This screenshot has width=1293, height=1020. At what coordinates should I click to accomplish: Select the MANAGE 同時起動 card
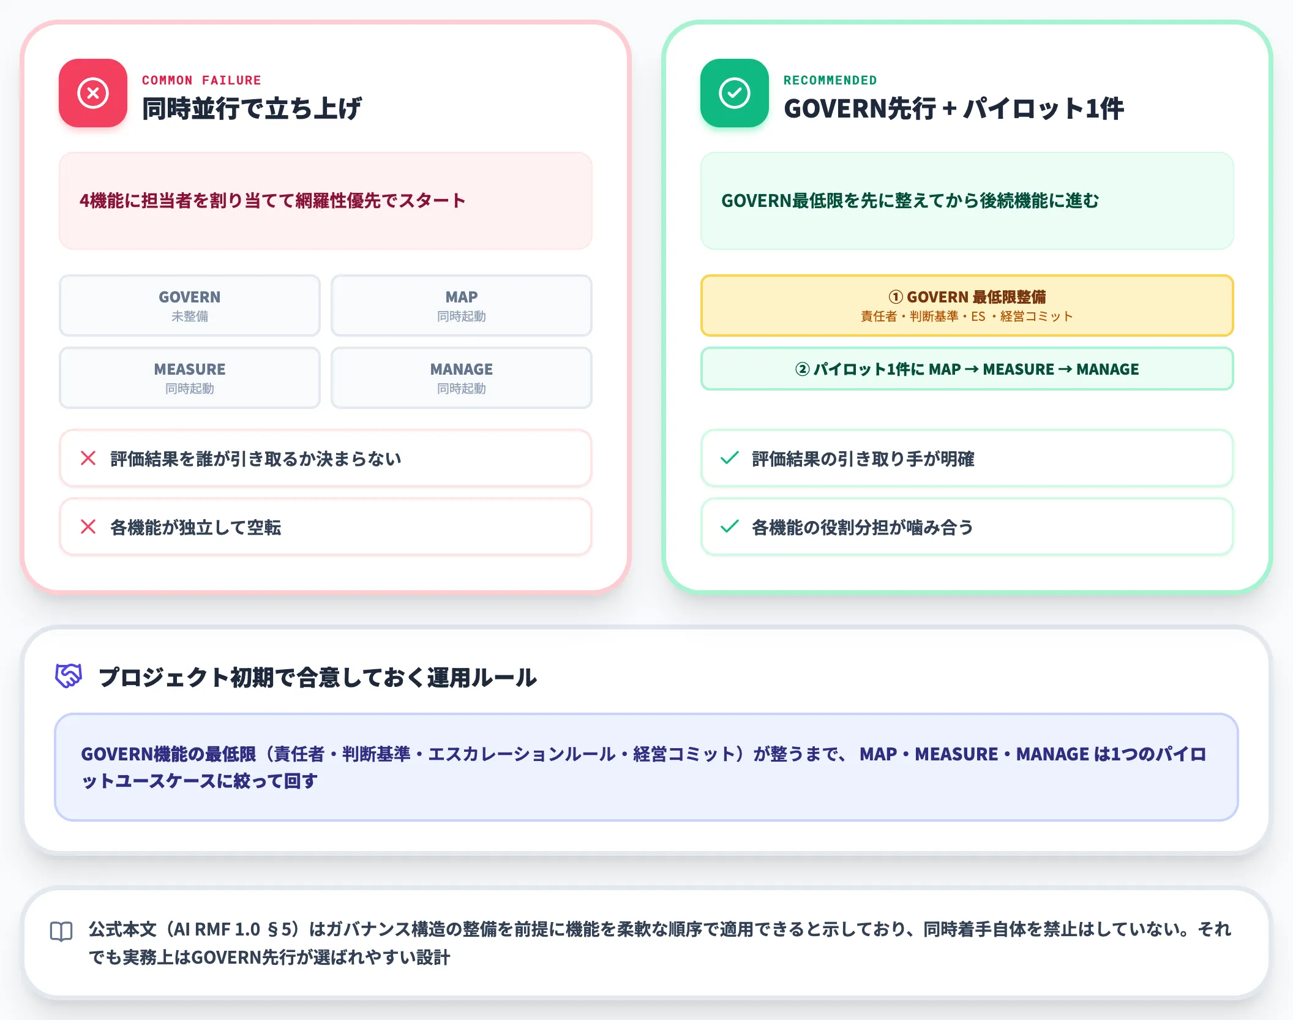click(x=462, y=378)
